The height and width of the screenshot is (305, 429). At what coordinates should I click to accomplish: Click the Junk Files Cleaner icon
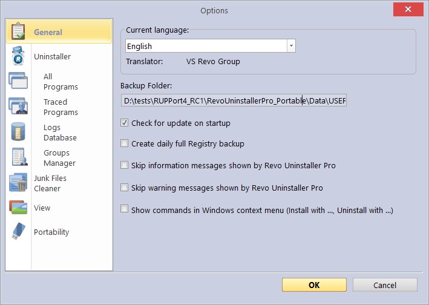click(x=18, y=182)
